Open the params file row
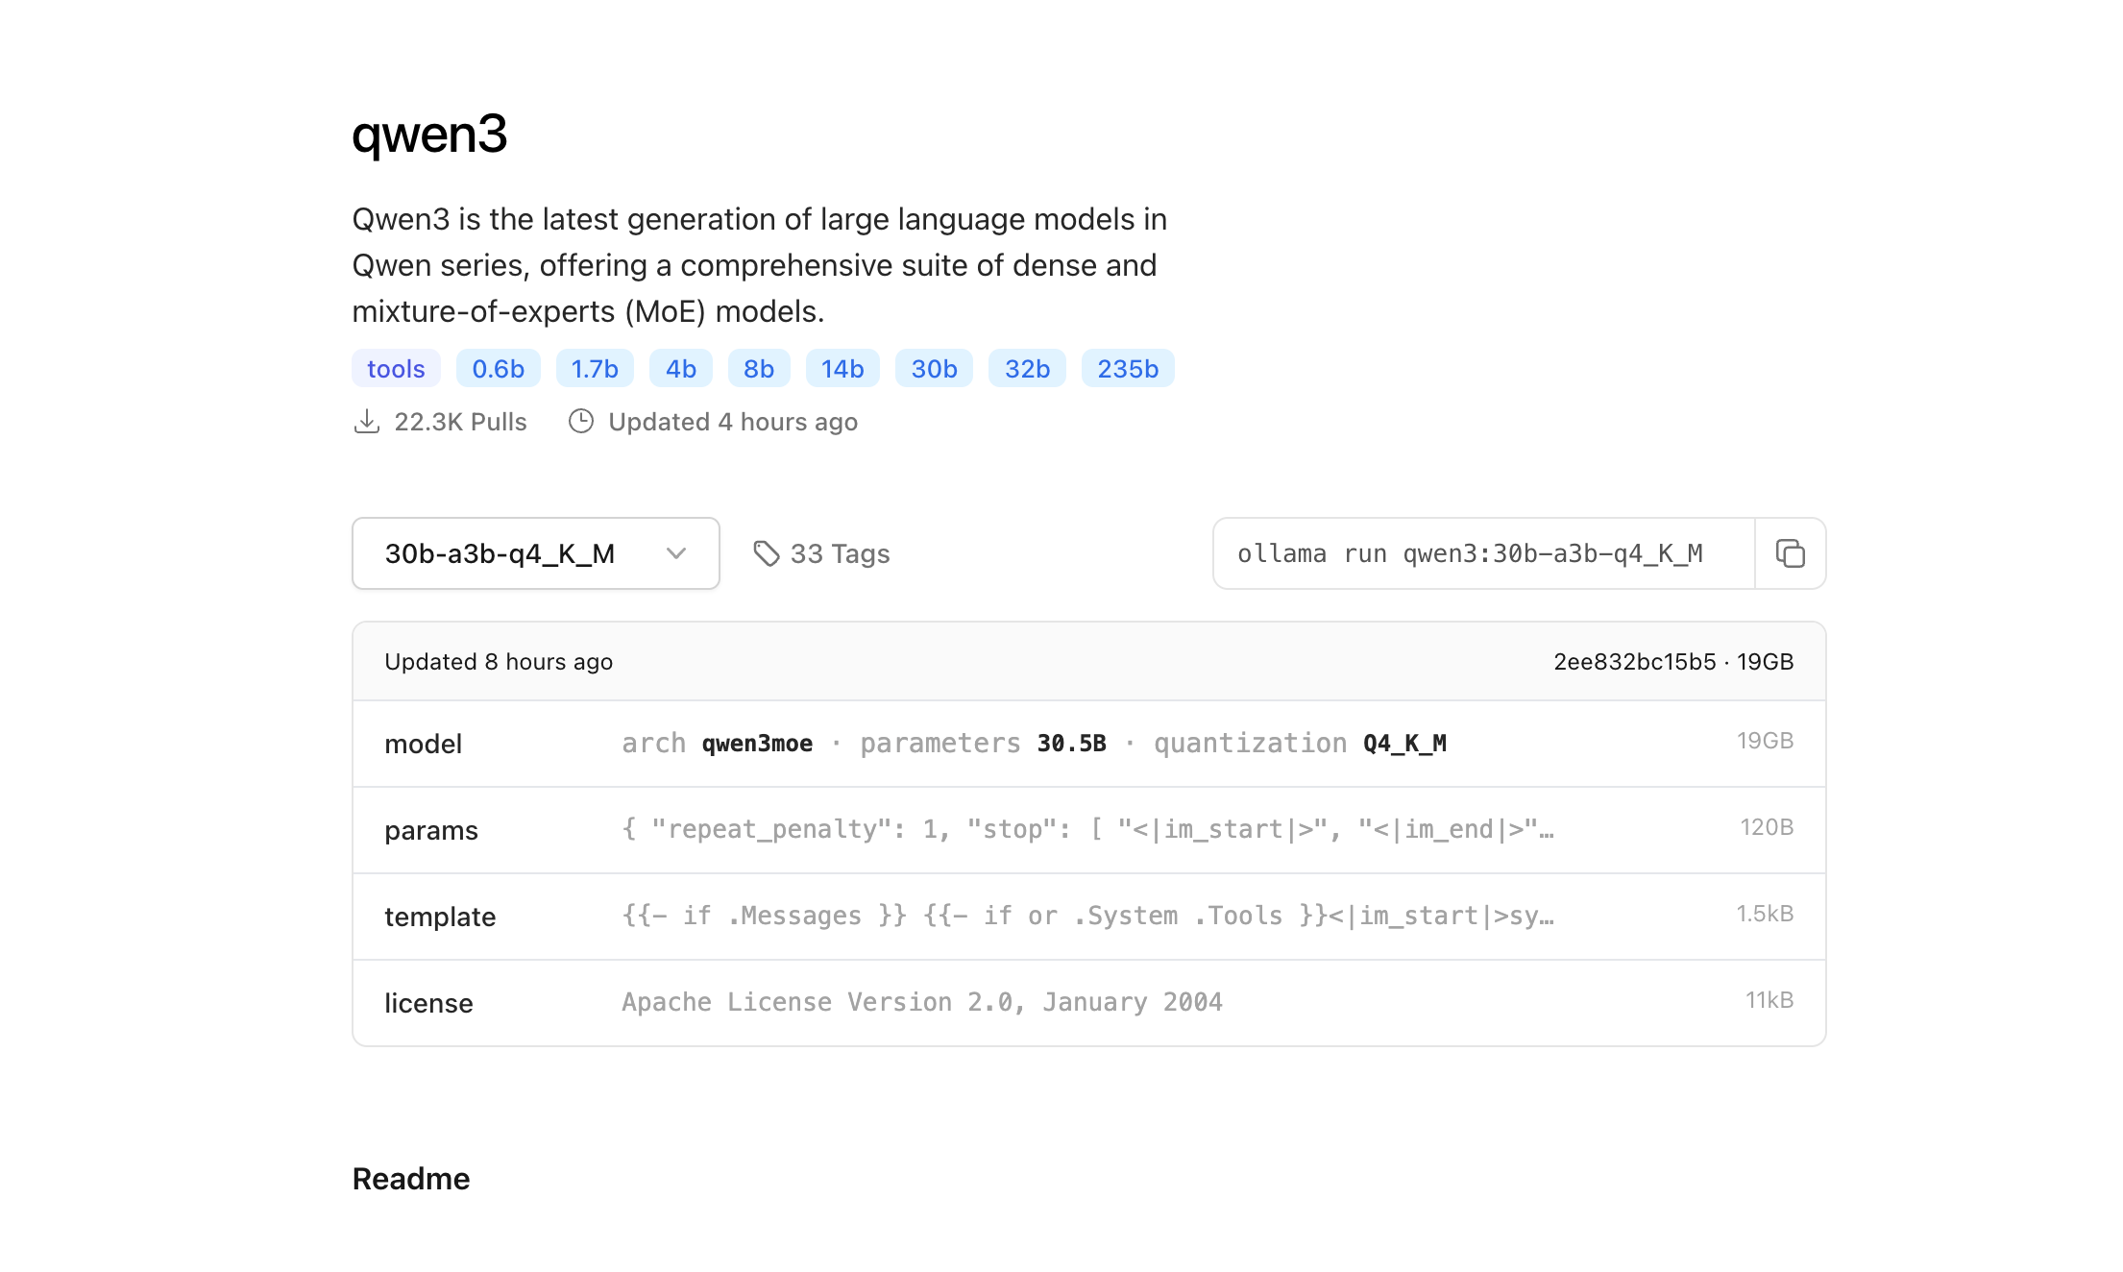This screenshot has height=1272, width=2123. point(1088,830)
